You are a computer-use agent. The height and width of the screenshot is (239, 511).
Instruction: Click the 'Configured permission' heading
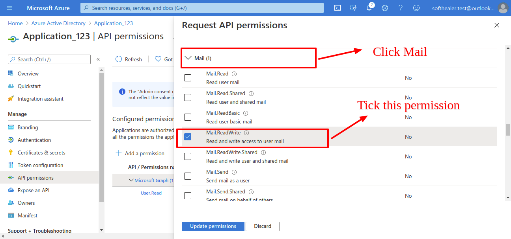(x=143, y=119)
